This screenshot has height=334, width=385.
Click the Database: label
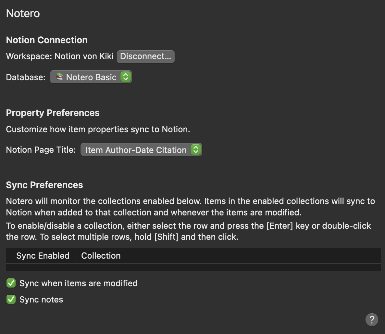click(x=26, y=77)
